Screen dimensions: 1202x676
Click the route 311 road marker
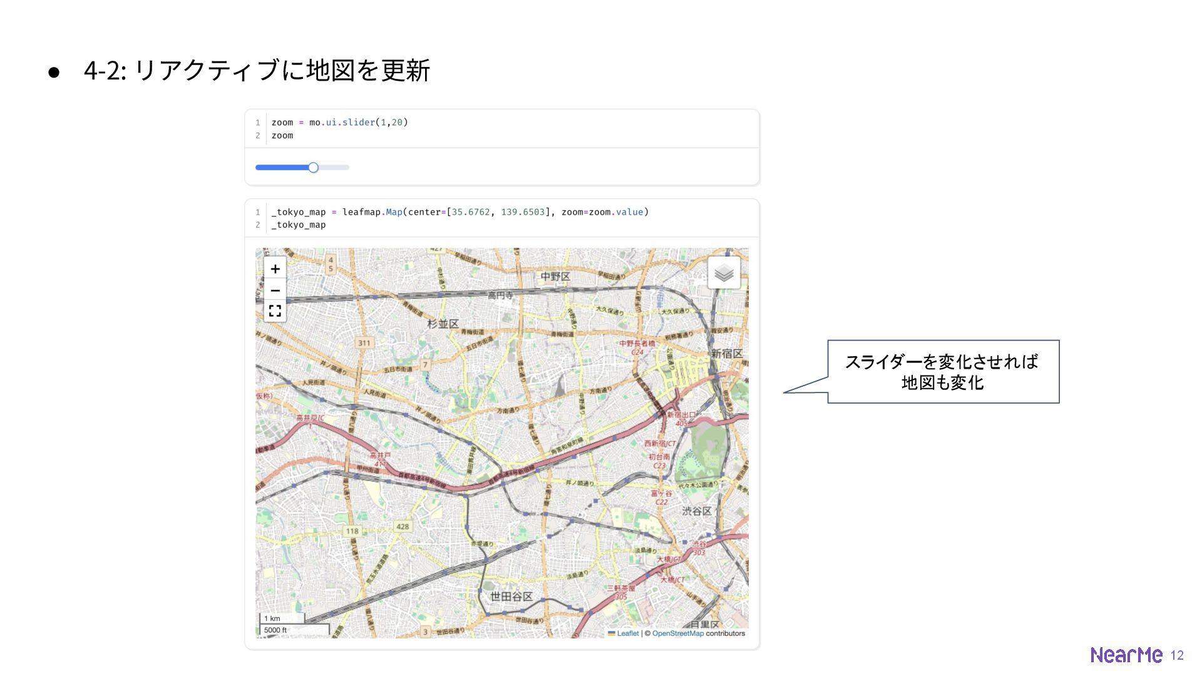(x=364, y=342)
